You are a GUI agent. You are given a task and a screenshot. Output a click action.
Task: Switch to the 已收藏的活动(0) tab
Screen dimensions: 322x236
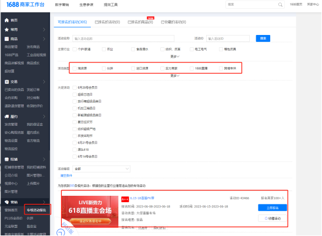tap(174, 22)
